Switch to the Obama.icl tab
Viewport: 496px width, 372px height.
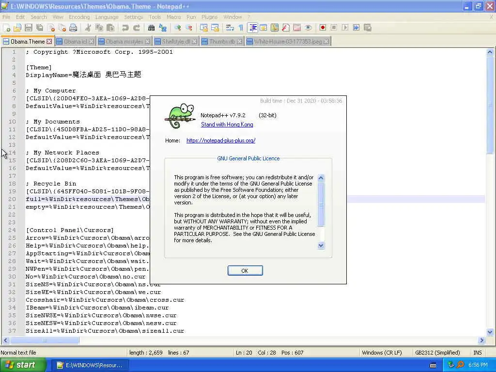tap(75, 42)
